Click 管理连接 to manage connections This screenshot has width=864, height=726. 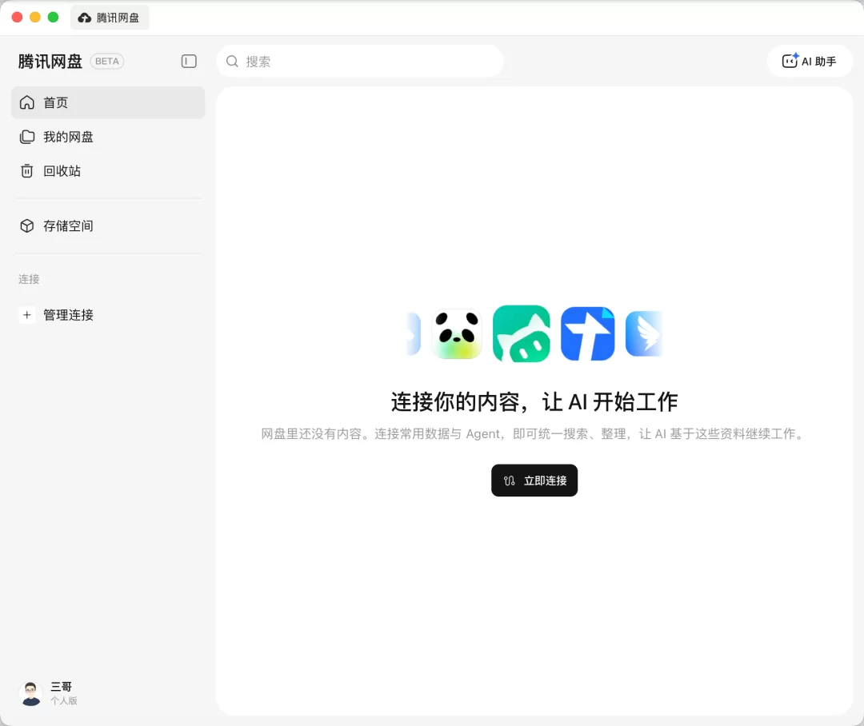point(108,314)
